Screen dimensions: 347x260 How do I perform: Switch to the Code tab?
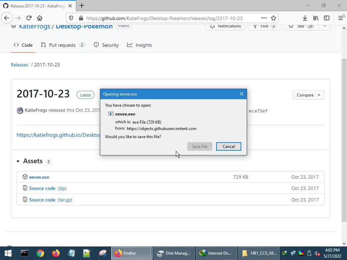23,45
